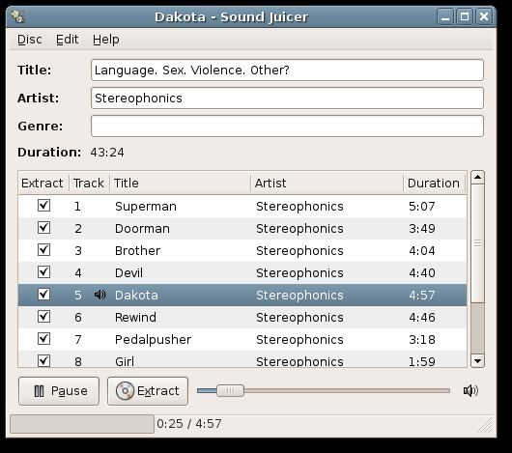Click the 3:18 duration of Pedalpusher
Viewport: 512px width, 453px height.
(x=421, y=339)
